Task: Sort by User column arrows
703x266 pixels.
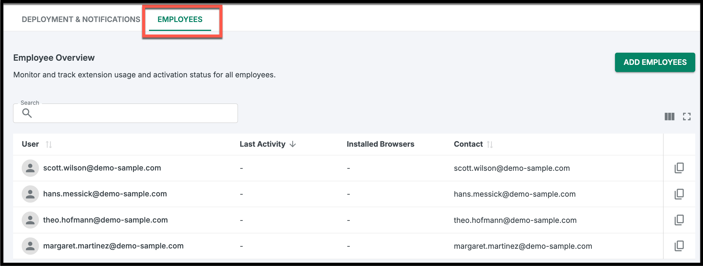Action: (49, 144)
